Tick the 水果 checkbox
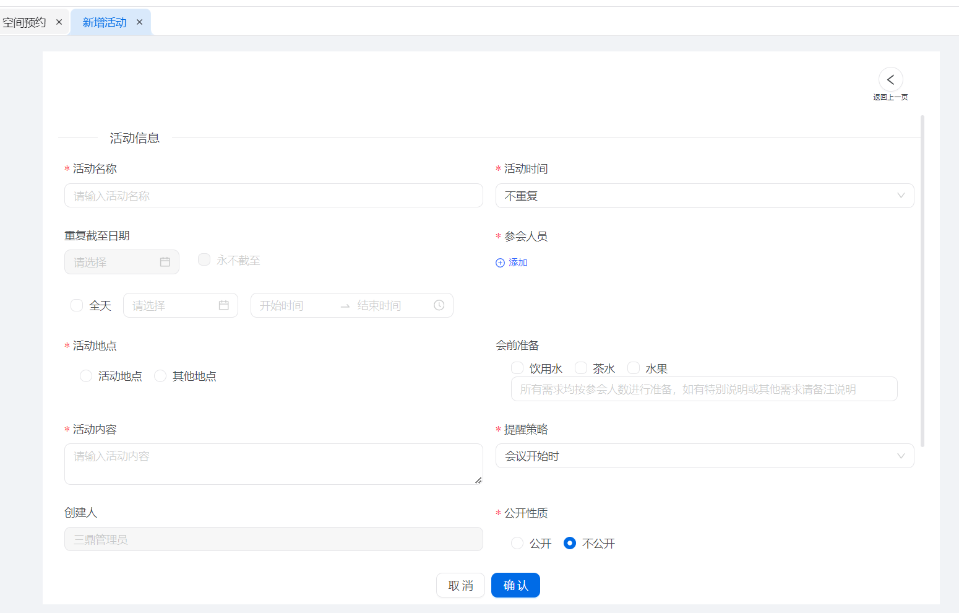This screenshot has height=613, width=959. click(633, 368)
